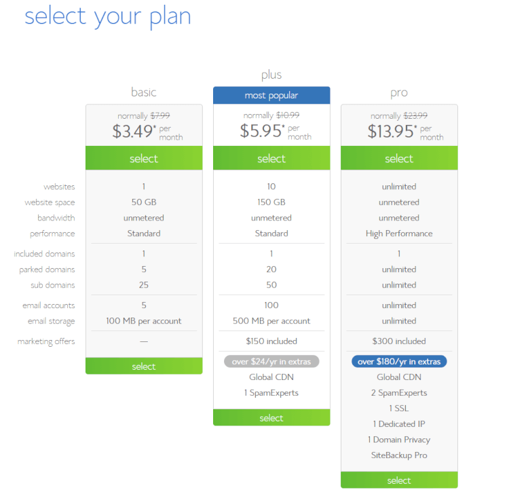Select the basic plan top button

pyautogui.click(x=144, y=158)
